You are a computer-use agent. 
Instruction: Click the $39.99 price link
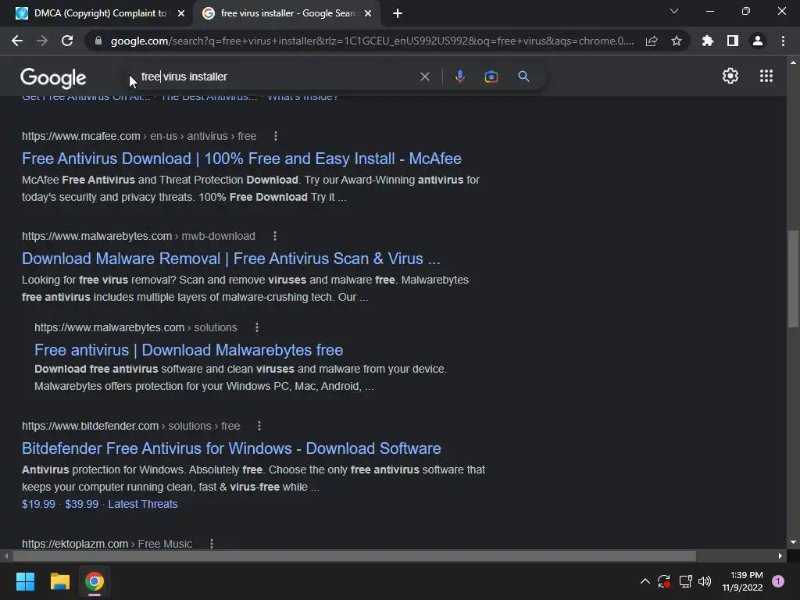pos(81,504)
